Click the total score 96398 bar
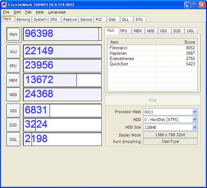The image size is (207, 188). 62,34
